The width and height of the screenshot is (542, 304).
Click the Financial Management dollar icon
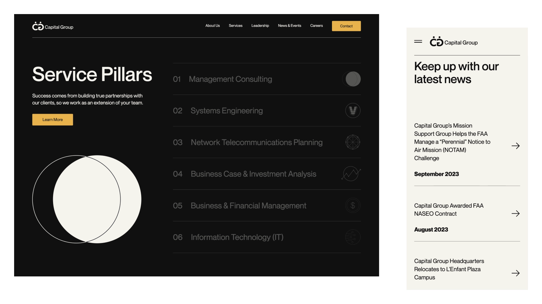pyautogui.click(x=353, y=205)
